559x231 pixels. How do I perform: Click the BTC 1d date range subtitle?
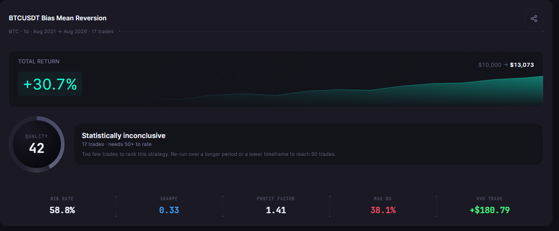[x=62, y=31]
